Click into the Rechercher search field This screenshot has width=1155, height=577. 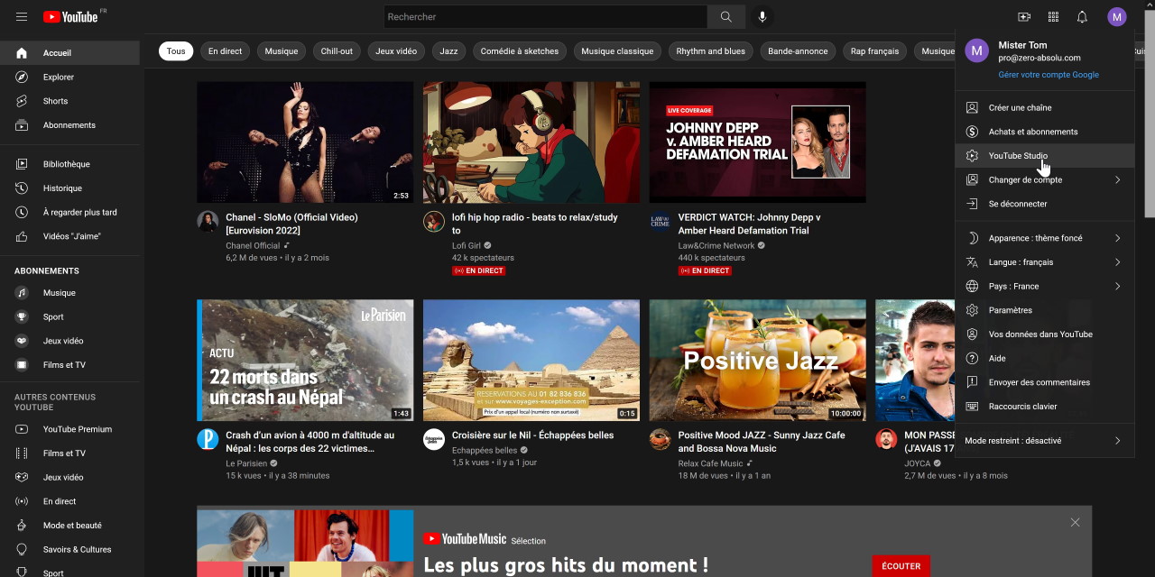[x=545, y=17]
